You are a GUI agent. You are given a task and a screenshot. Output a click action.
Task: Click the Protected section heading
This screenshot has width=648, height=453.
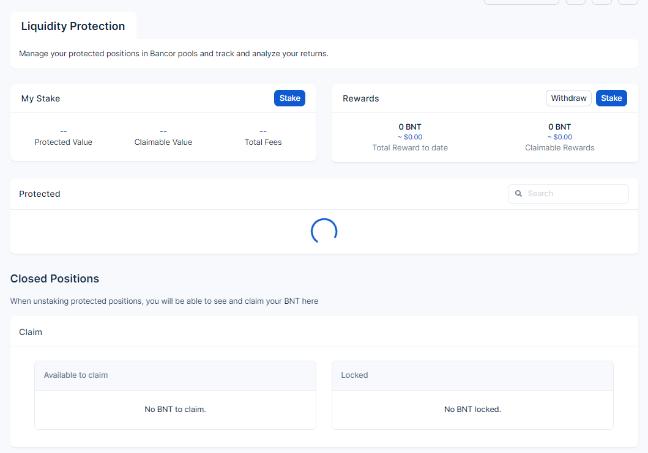(x=40, y=194)
